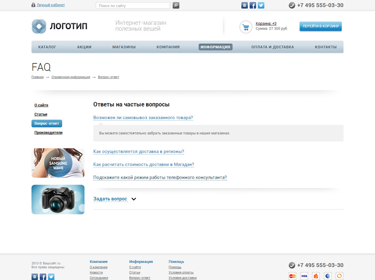Click phone icon in footer
Image resolution: width=375 pixels, height=280 pixels.
click(x=292, y=265)
